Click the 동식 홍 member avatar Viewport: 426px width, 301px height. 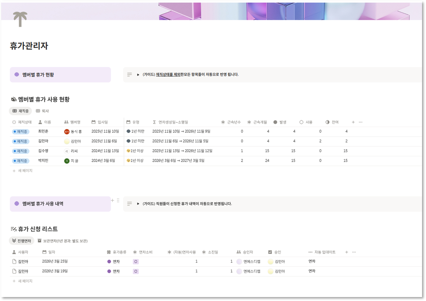67,132
